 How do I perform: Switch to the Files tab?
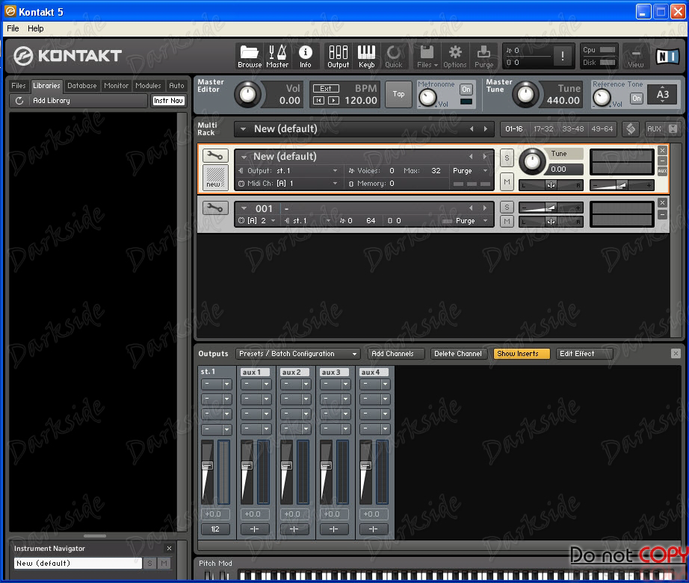coord(19,86)
